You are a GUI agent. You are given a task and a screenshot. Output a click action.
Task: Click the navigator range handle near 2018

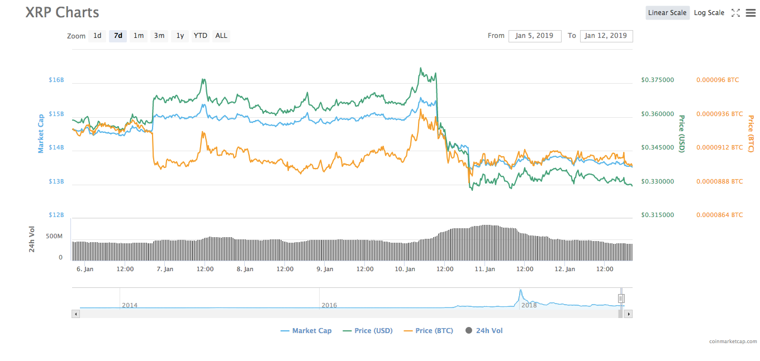621,298
